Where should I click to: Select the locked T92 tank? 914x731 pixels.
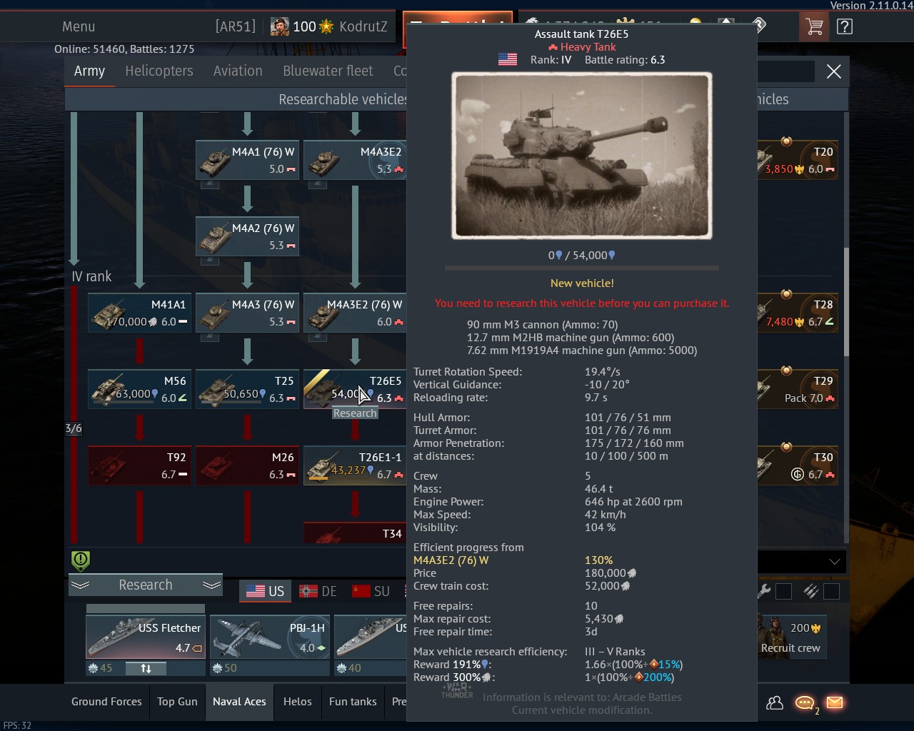139,465
